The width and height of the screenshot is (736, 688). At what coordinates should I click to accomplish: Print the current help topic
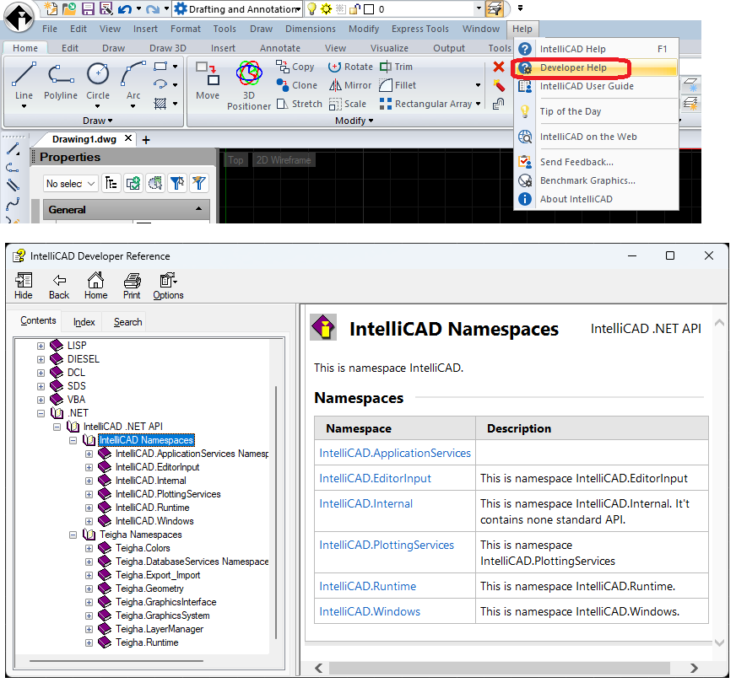click(132, 286)
